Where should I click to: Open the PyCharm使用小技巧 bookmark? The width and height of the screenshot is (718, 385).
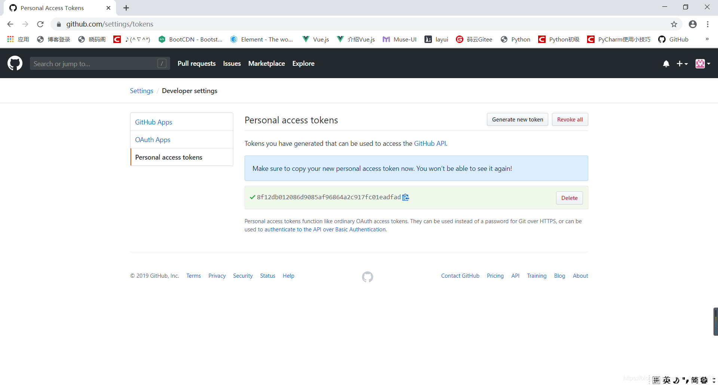click(619, 39)
